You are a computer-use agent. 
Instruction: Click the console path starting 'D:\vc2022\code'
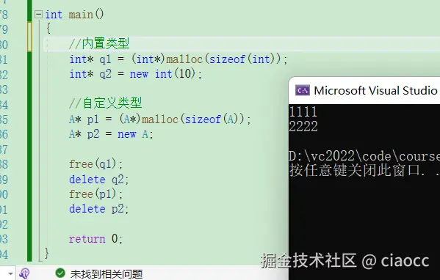pos(364,156)
